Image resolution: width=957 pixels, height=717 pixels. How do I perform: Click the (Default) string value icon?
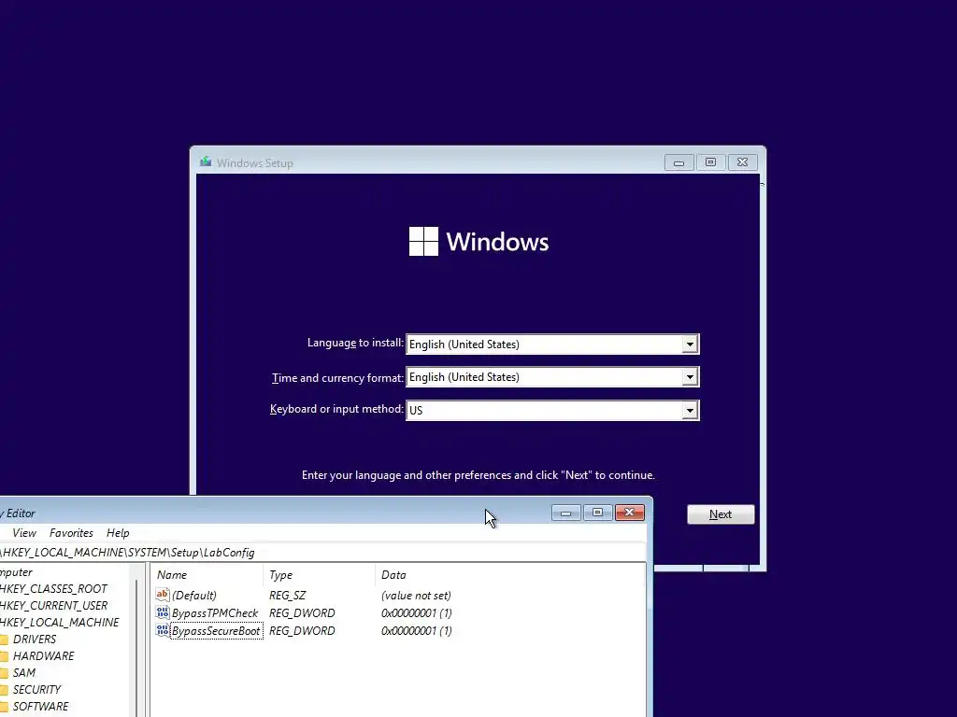coord(163,595)
